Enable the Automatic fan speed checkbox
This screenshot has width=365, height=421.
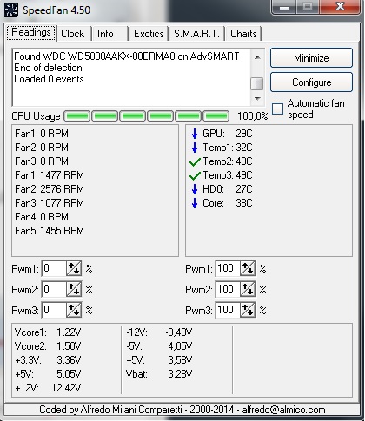(277, 109)
